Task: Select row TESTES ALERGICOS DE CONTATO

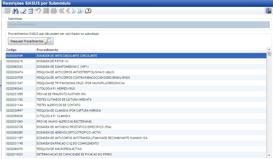Action: pyautogui.click(x=136, y=105)
